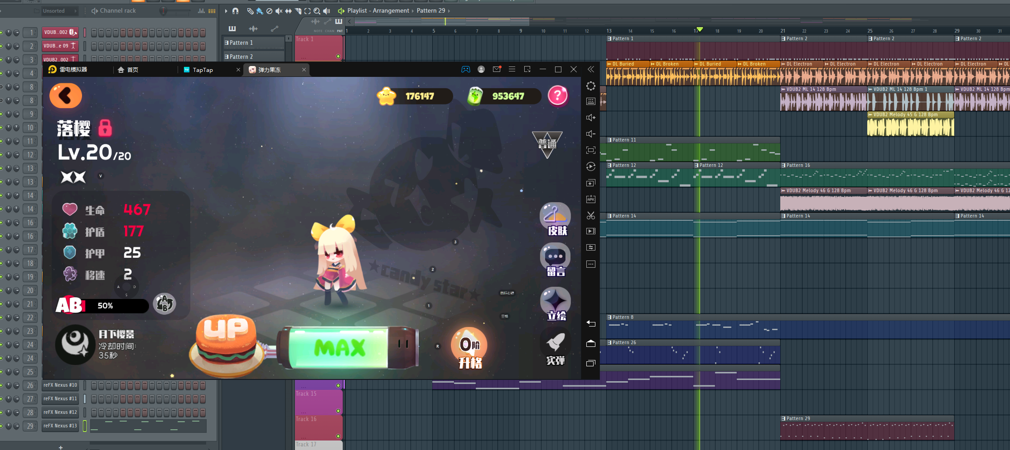Click the 升格 upgrade button in the game
Viewport: 1010px width, 450px height.
click(470, 349)
